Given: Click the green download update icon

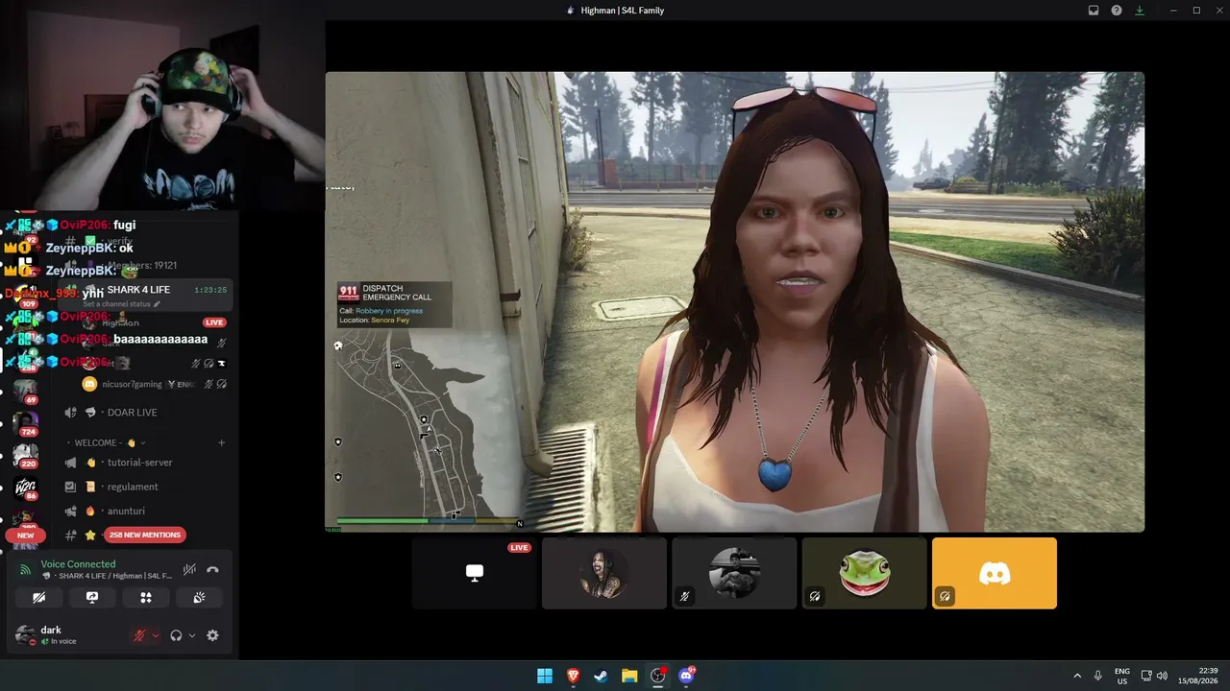Looking at the screenshot, I should [x=1140, y=11].
